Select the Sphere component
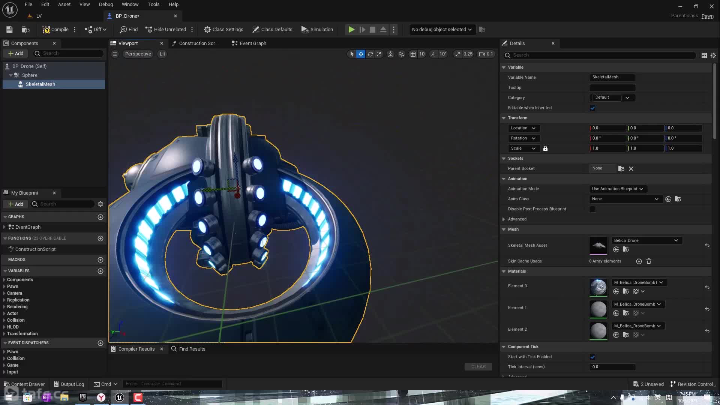The height and width of the screenshot is (405, 720). pos(30,75)
